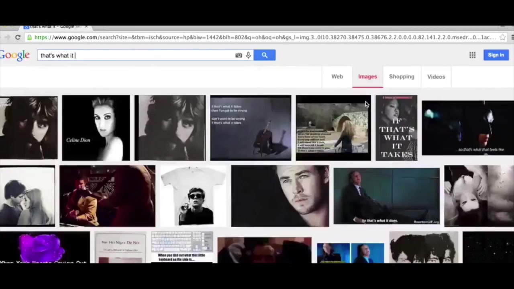Open the keyboard meme image thumbnail
The height and width of the screenshot is (289, 514).
pos(182,247)
